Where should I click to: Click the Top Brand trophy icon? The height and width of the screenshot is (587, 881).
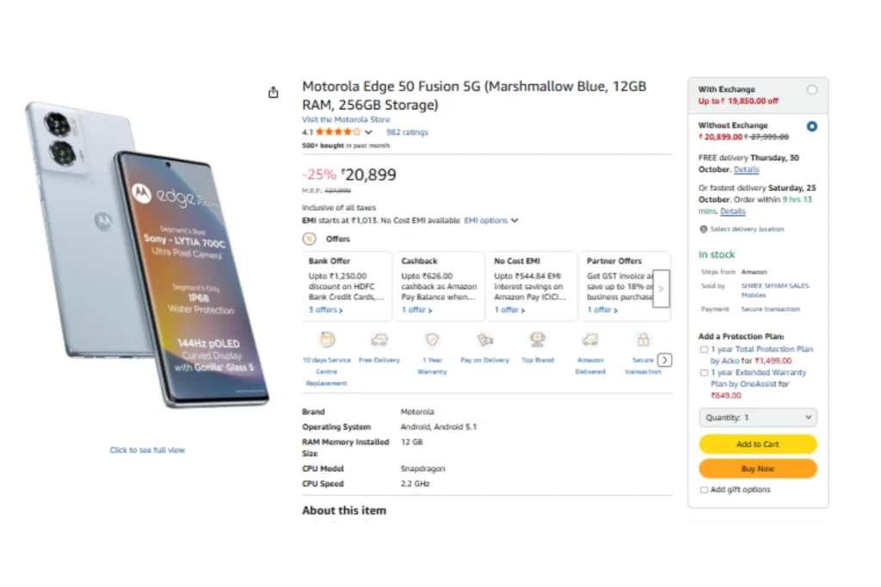(x=538, y=340)
